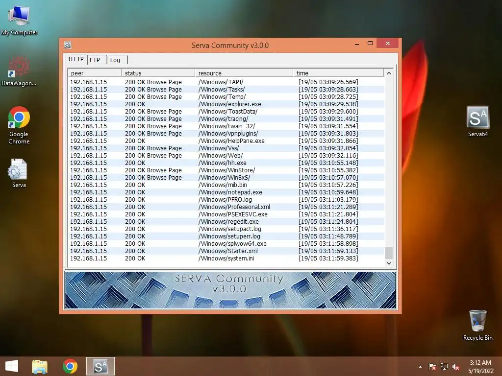Open the Windows Start button
502x376 pixels.
click(x=12, y=366)
